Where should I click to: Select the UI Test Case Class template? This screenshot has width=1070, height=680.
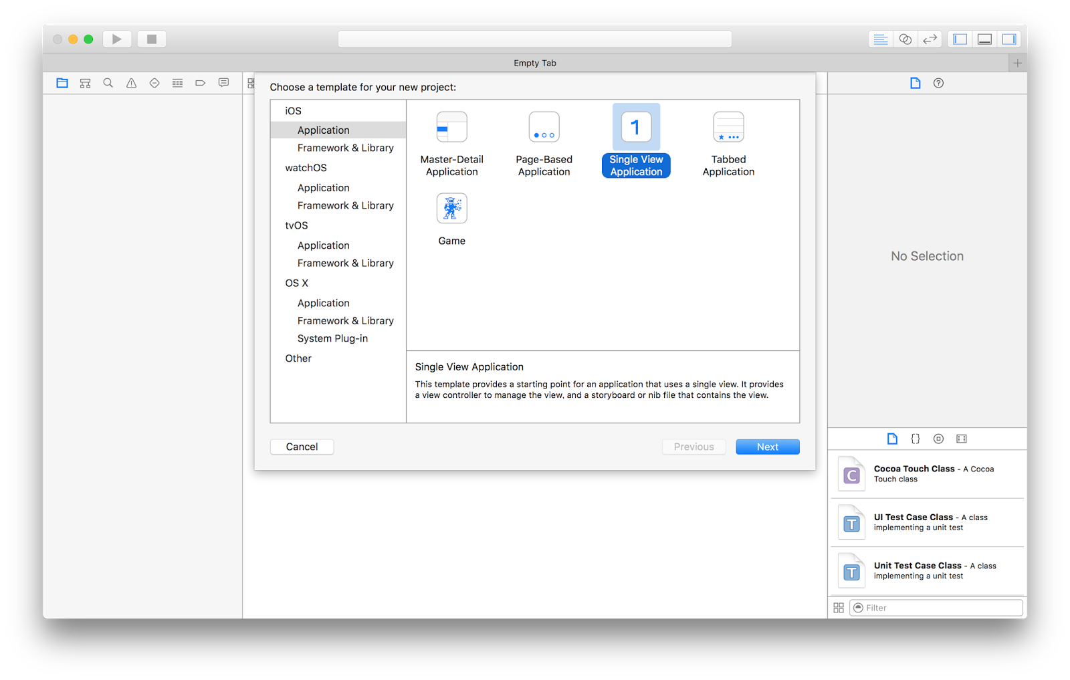[928, 522]
